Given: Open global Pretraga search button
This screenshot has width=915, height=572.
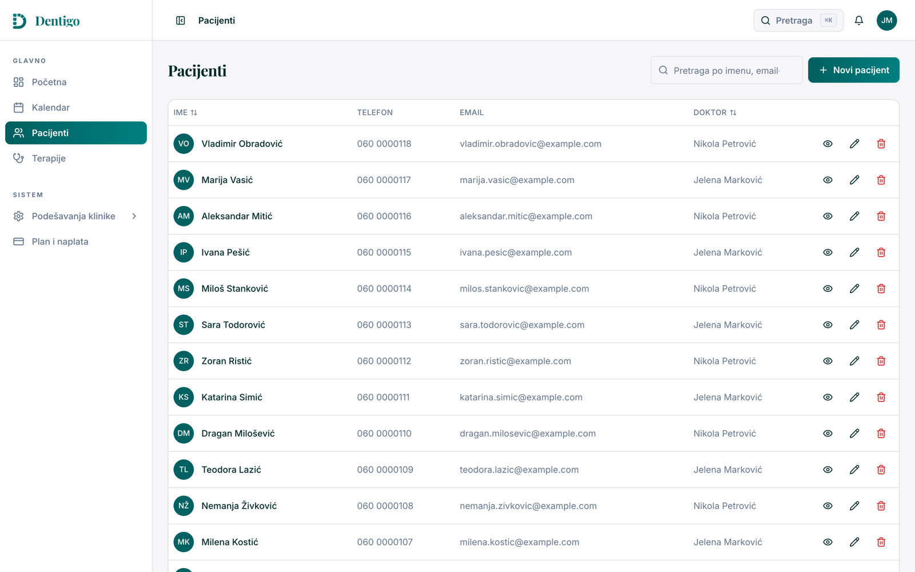Looking at the screenshot, I should tap(798, 21).
